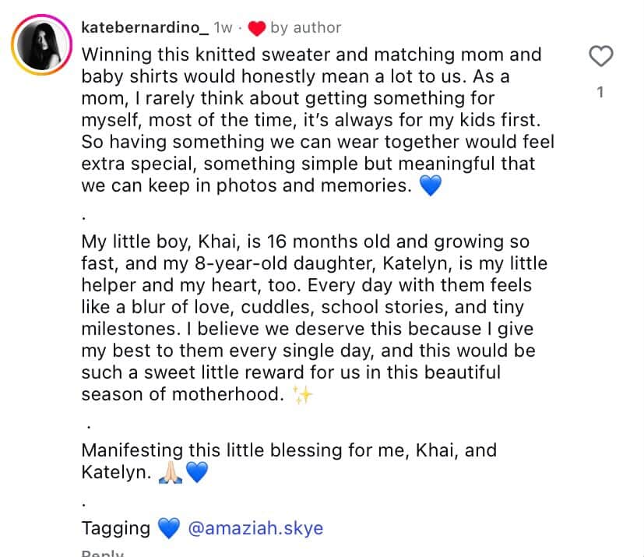
Task: Open the @amaziah.skye mention
Action: (255, 528)
